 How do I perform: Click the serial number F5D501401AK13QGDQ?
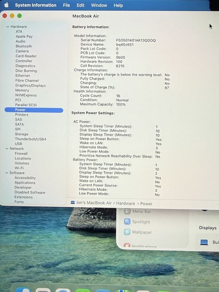click(136, 40)
